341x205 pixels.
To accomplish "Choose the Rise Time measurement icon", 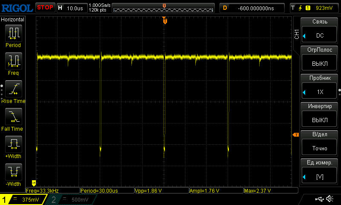I will pos(13,90).
